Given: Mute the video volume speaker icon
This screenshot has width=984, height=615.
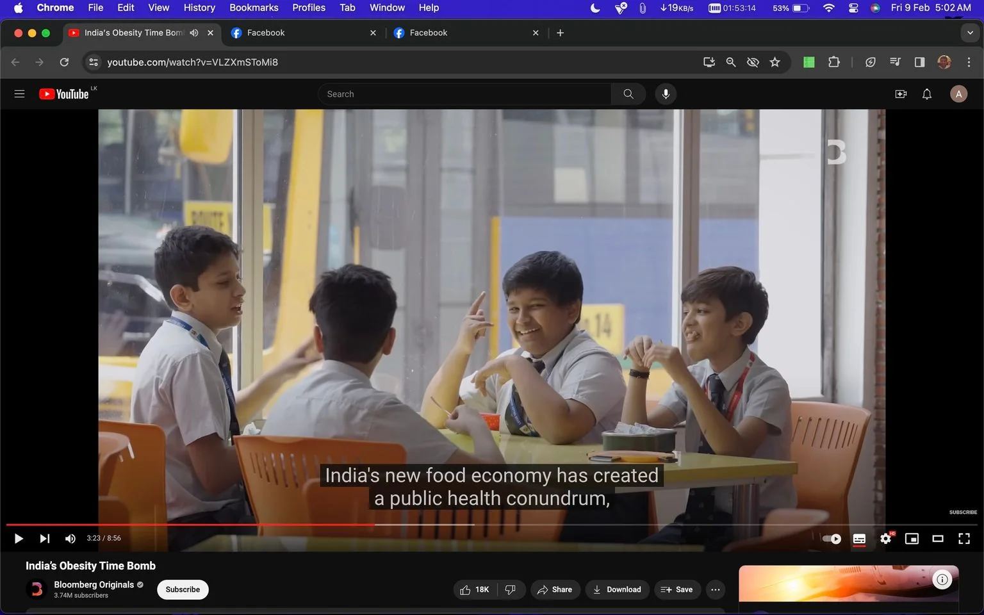Looking at the screenshot, I should point(70,539).
